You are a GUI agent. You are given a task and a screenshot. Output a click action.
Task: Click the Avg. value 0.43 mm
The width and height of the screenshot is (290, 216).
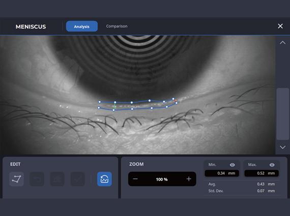[266, 184]
